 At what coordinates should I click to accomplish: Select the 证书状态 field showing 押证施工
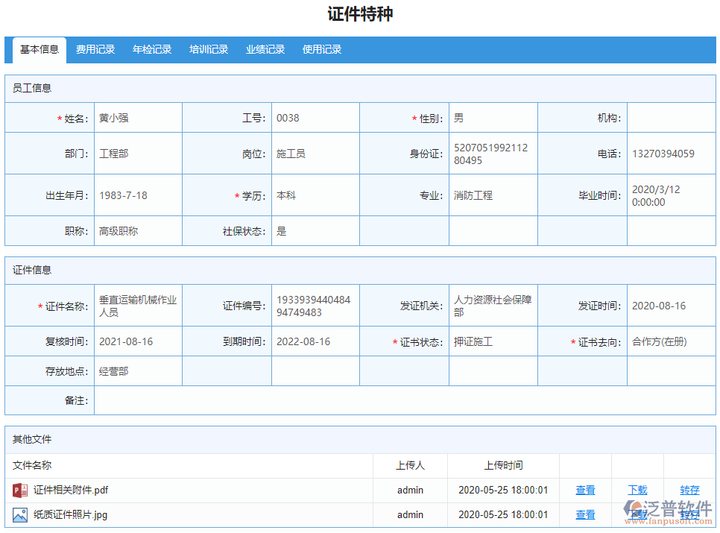pyautogui.click(x=492, y=341)
